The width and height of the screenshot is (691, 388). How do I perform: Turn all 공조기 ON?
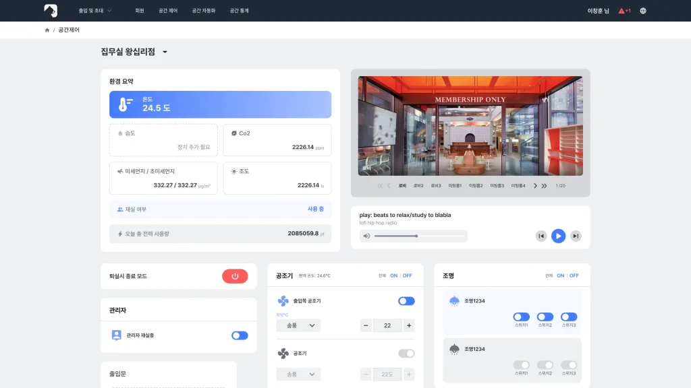tap(393, 276)
